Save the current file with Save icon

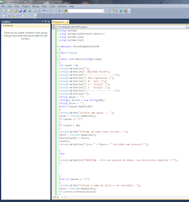click(x=20, y=11)
